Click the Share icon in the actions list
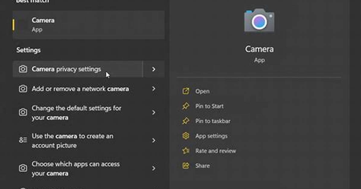The width and height of the screenshot is (361, 189). click(x=186, y=165)
